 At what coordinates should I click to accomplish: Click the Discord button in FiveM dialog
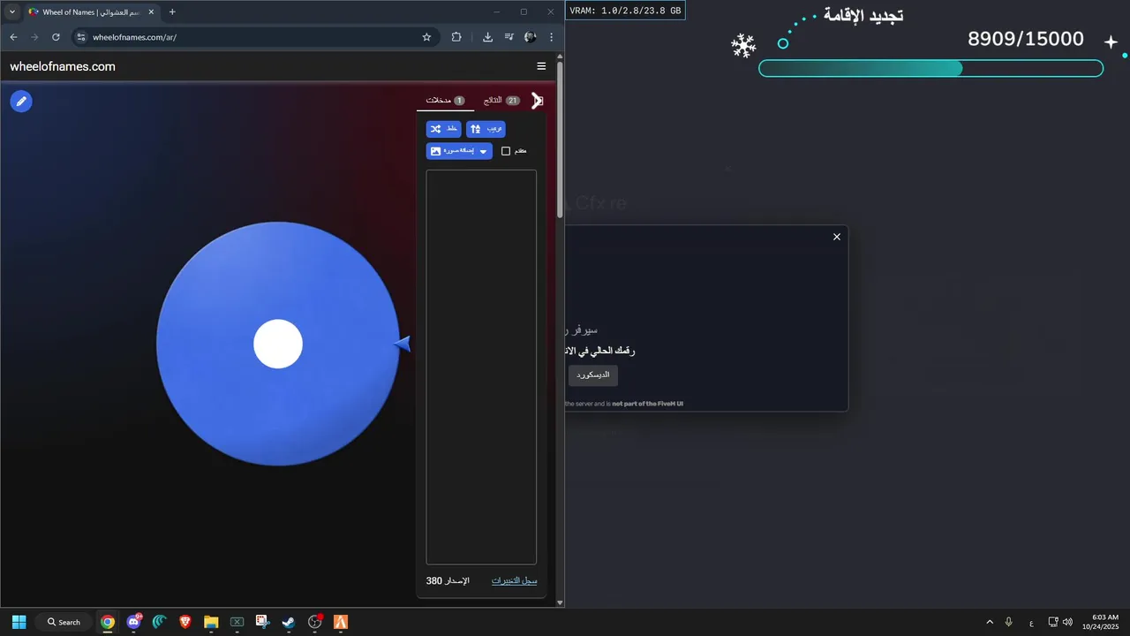coord(593,375)
